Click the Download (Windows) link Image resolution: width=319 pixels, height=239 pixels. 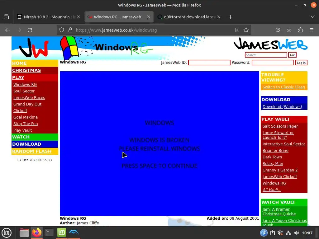pyautogui.click(x=282, y=106)
